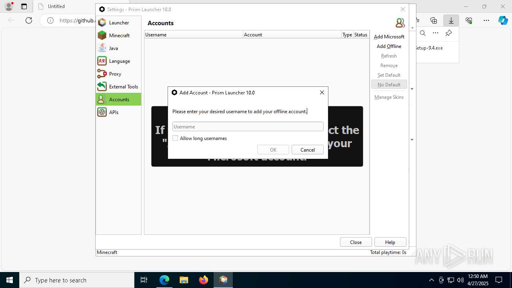Viewport: 512px width, 288px height.
Task: Click Manage Skins button
Action: (x=389, y=97)
